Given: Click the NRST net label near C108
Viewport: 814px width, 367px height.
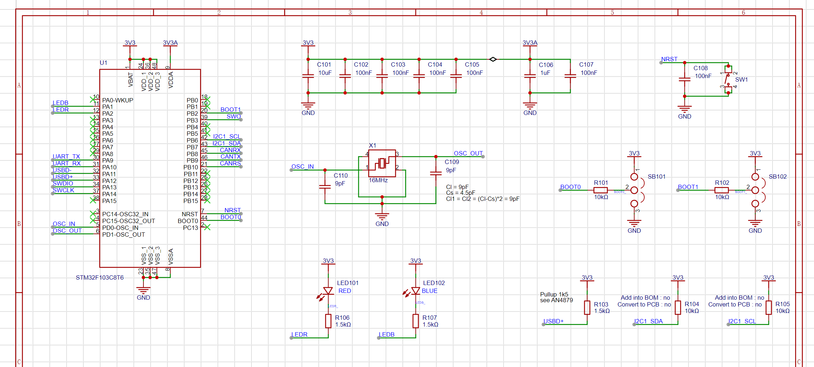Looking at the screenshot, I should 669,59.
